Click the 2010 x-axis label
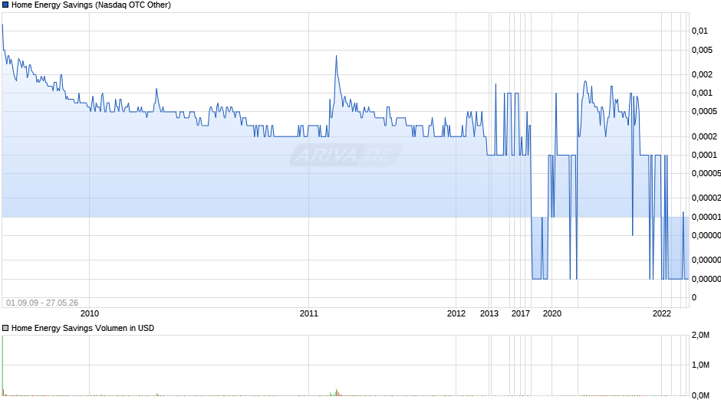 90,313
